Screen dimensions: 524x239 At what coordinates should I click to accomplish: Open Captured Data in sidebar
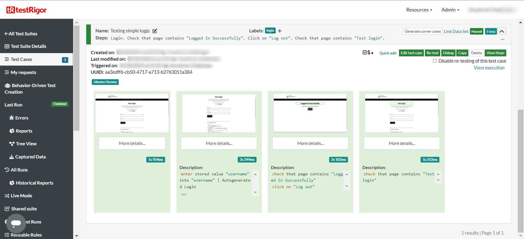[x=27, y=157]
